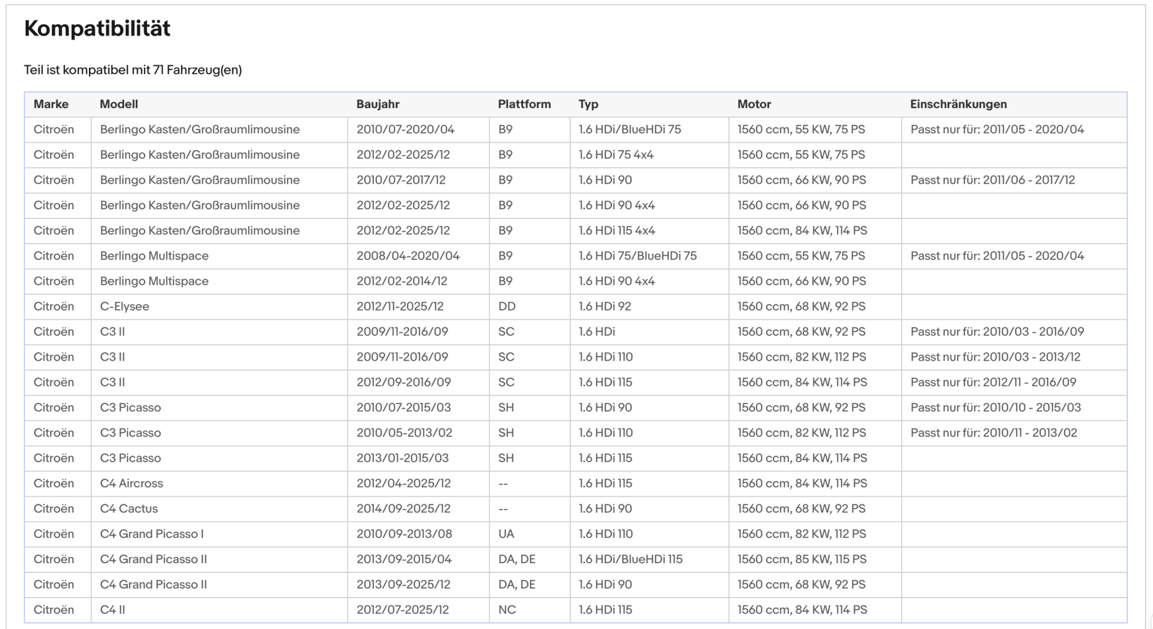
Task: Click the Marke column header
Action: pyautogui.click(x=51, y=104)
